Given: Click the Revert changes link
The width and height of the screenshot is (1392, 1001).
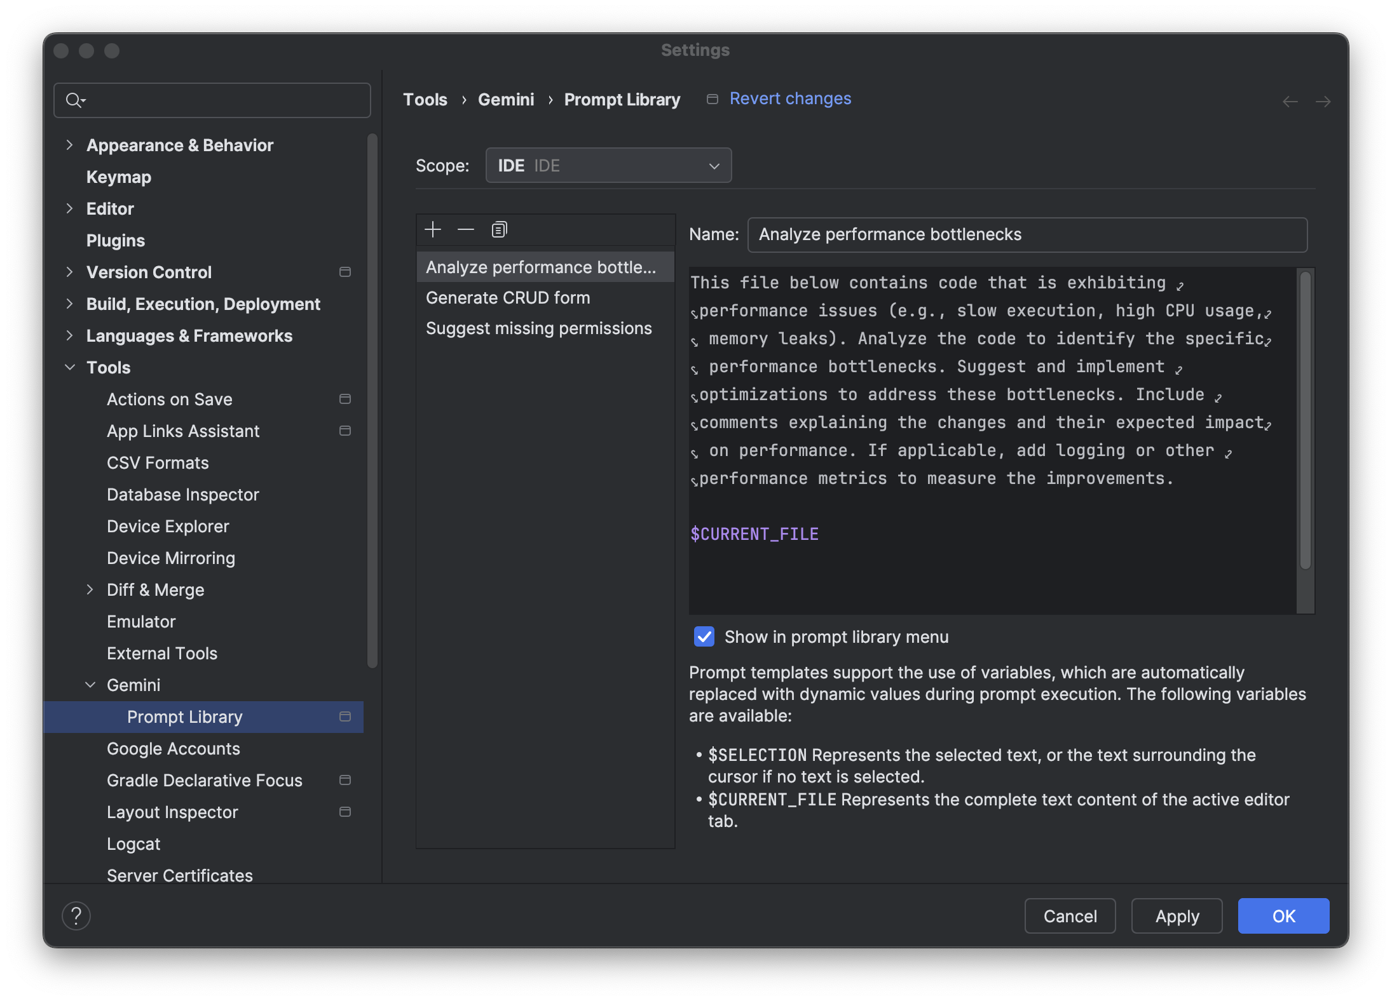Looking at the screenshot, I should pyautogui.click(x=791, y=98).
